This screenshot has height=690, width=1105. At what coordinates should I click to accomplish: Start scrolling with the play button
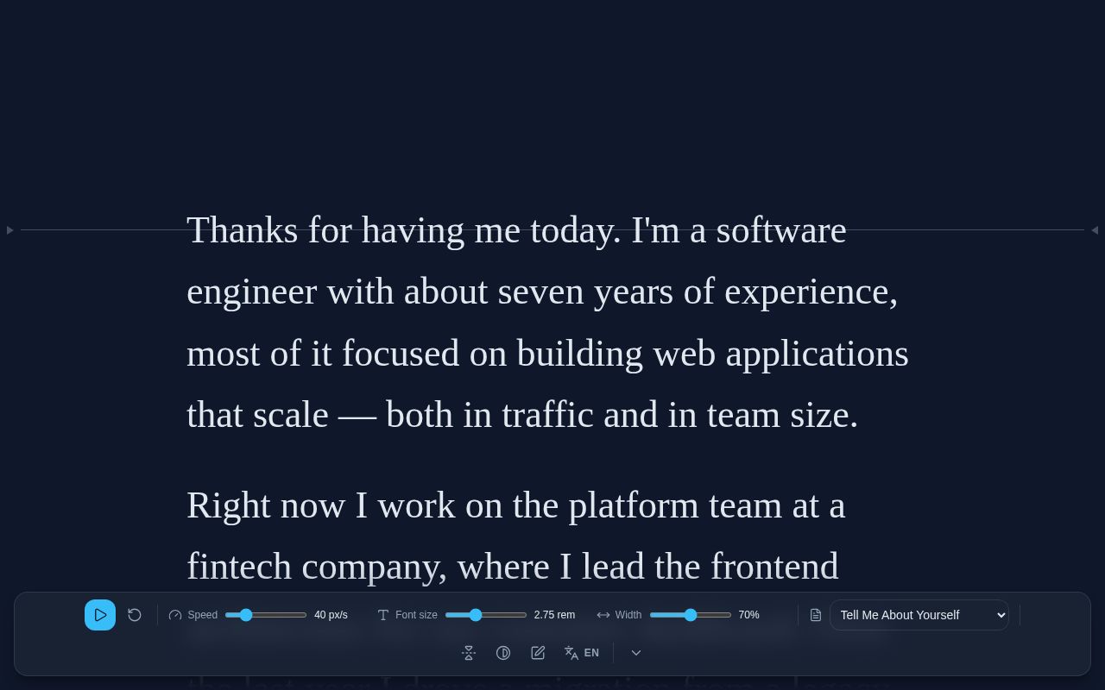[x=100, y=615]
